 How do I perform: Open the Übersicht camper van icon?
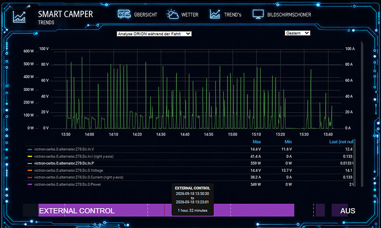point(124,14)
